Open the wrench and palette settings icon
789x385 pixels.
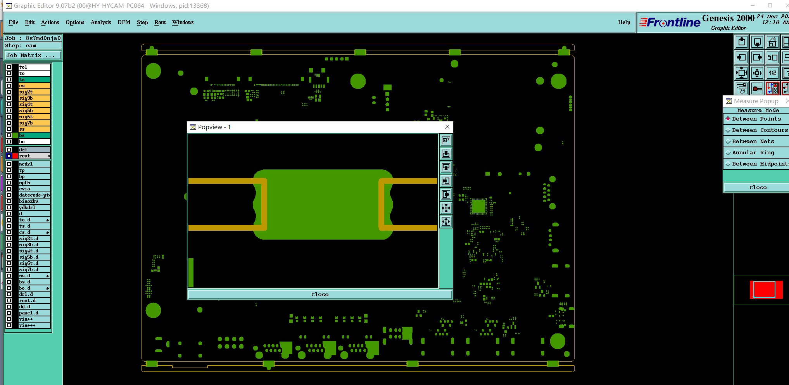point(741,88)
